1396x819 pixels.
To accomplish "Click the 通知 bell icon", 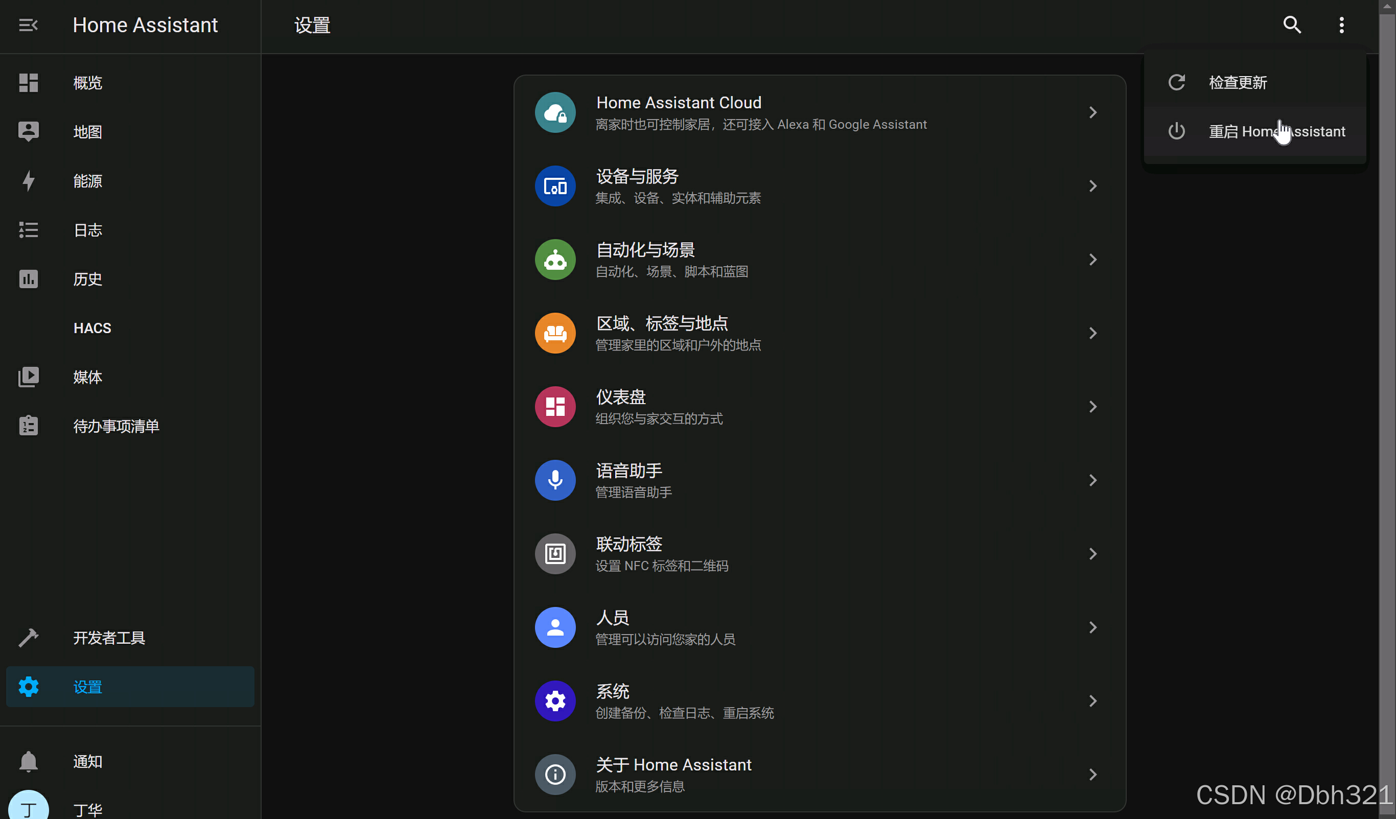I will [28, 761].
